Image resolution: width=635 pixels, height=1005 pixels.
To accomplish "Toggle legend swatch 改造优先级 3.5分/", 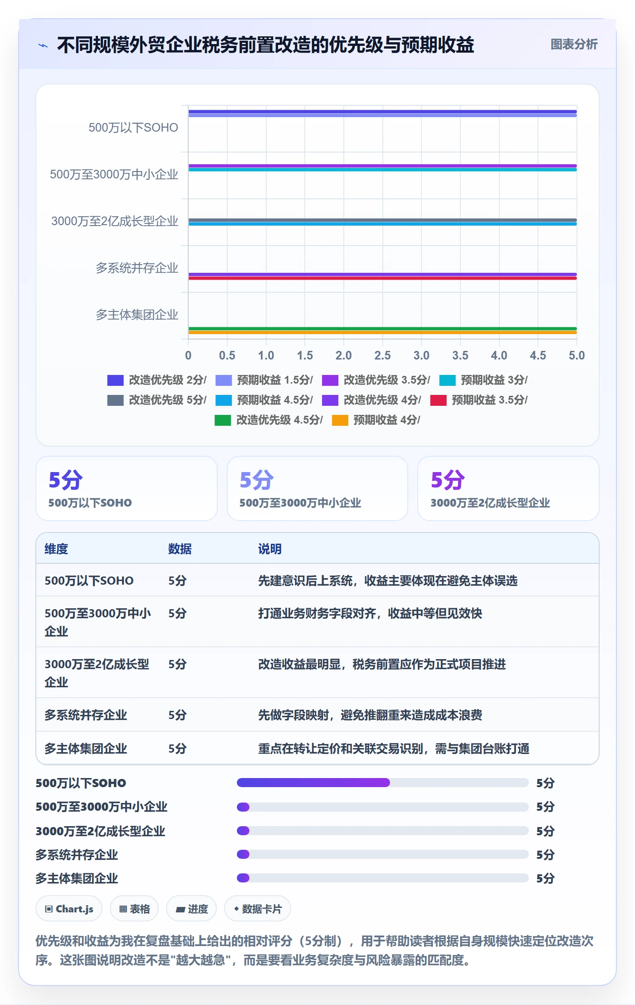I will pyautogui.click(x=330, y=380).
